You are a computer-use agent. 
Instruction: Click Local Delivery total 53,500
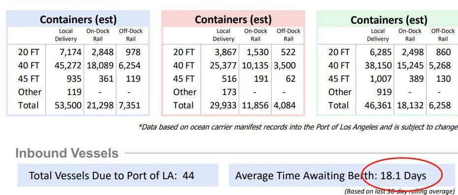coord(68,105)
